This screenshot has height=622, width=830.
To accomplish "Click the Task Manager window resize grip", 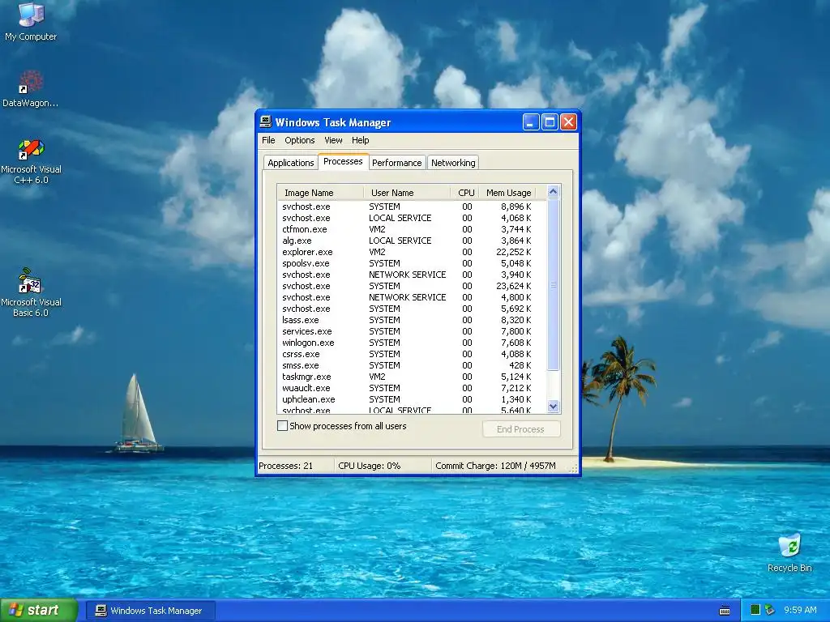I will pyautogui.click(x=573, y=468).
